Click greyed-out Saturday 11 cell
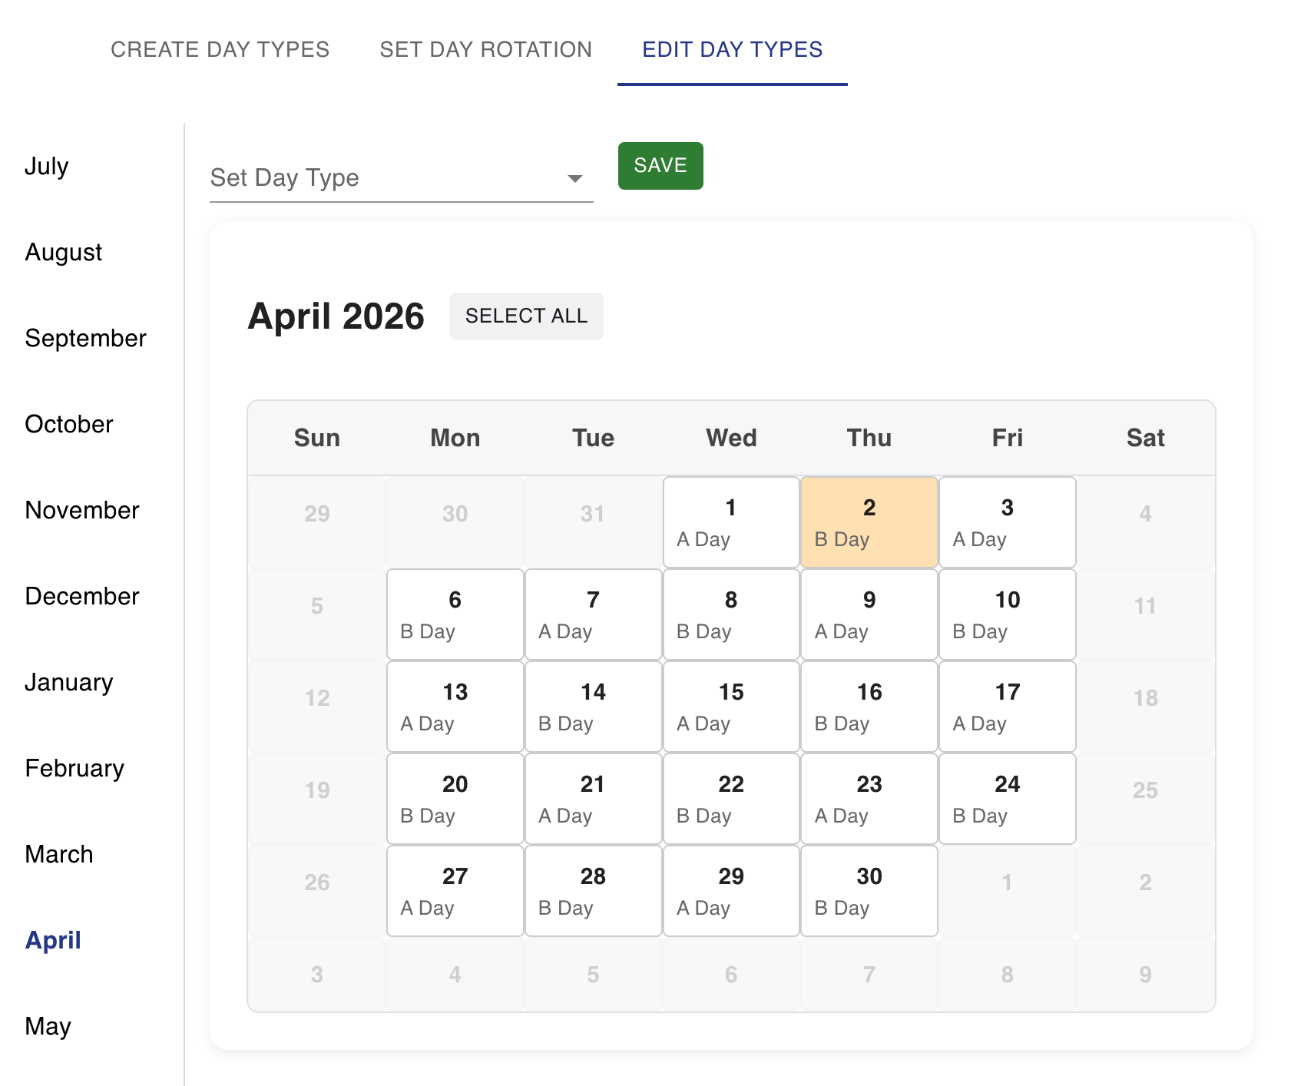 (x=1146, y=614)
